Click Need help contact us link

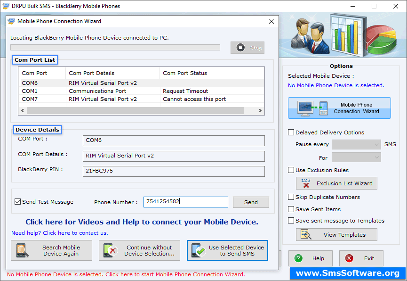pos(60,233)
